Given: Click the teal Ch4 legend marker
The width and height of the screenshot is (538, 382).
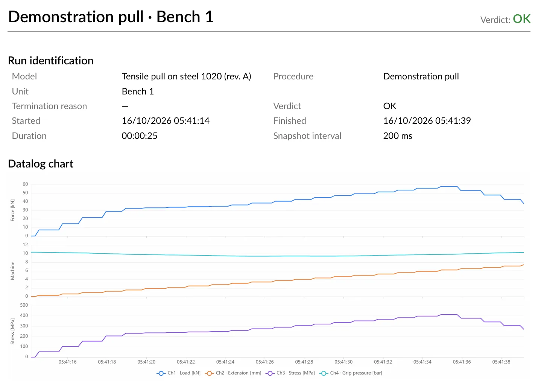Looking at the screenshot, I should coord(324,373).
